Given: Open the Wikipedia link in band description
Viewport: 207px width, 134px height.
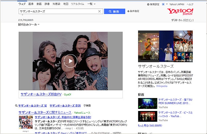Looking at the screenshot, I should pos(162,86).
